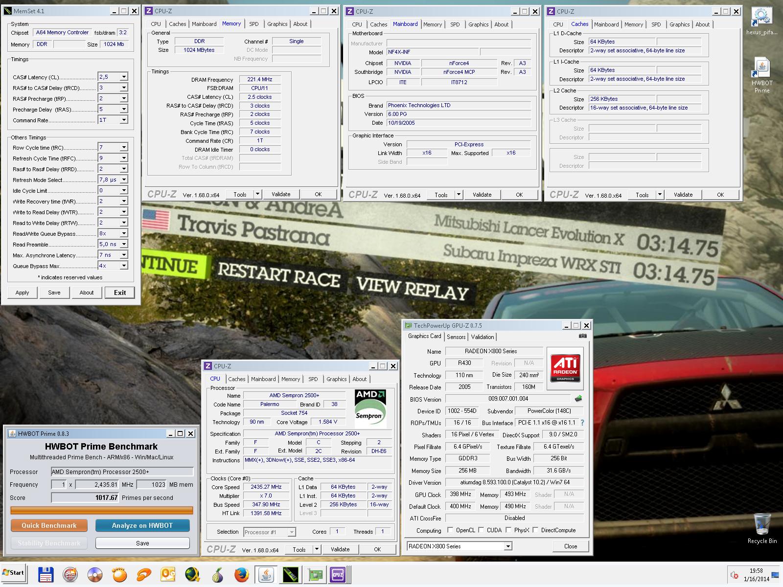The image size is (783, 587).
Task: Open the HWBOT Prime desktop icon
Action: point(761,75)
